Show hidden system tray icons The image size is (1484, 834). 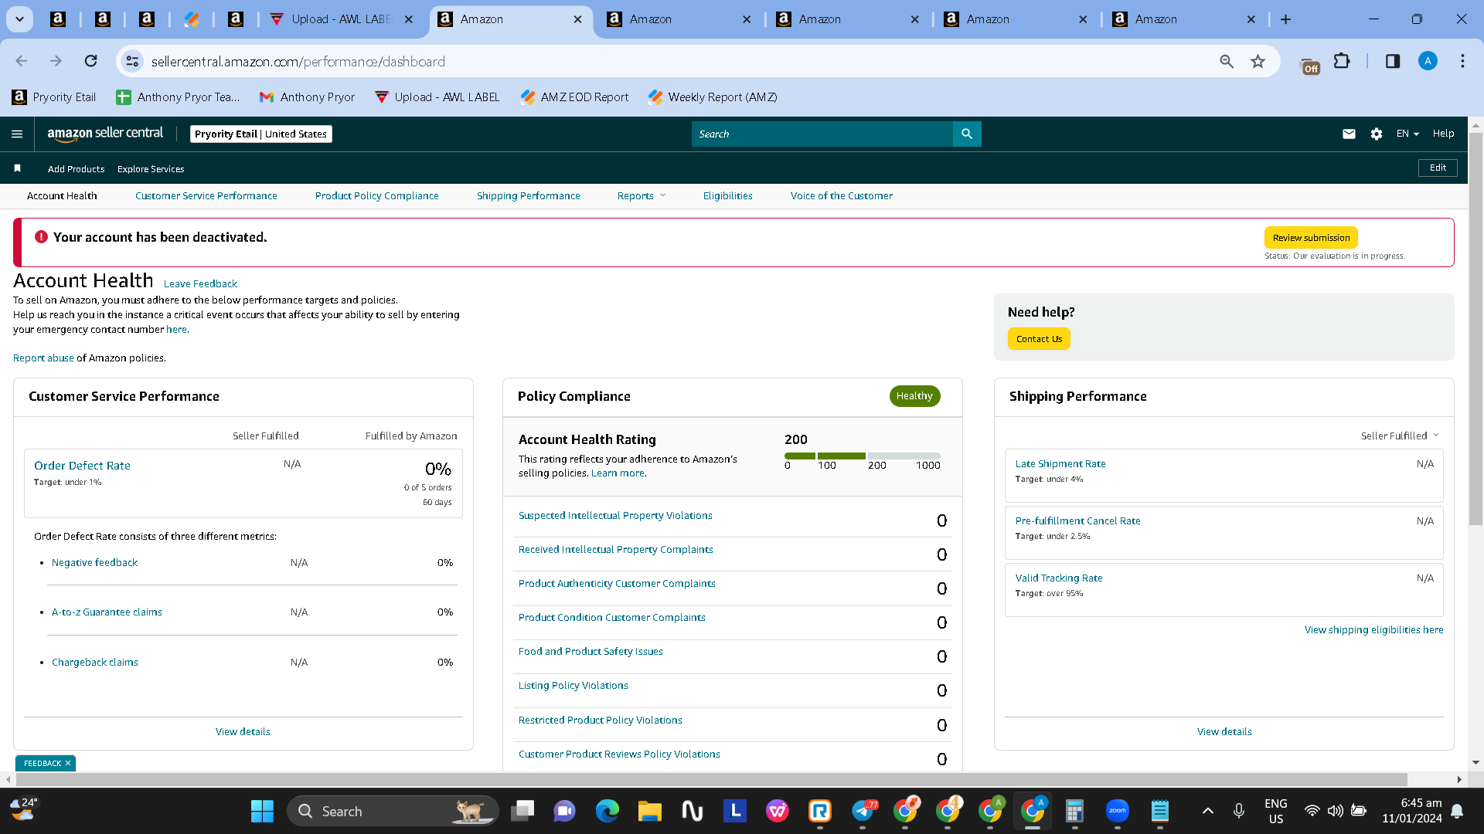pyautogui.click(x=1208, y=811)
